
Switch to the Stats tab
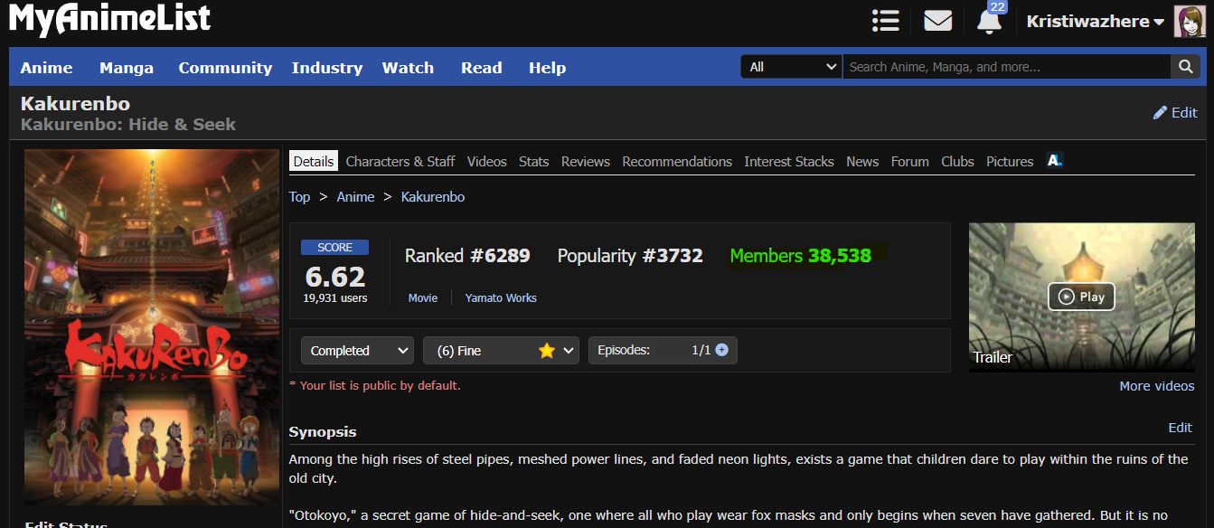pos(534,161)
